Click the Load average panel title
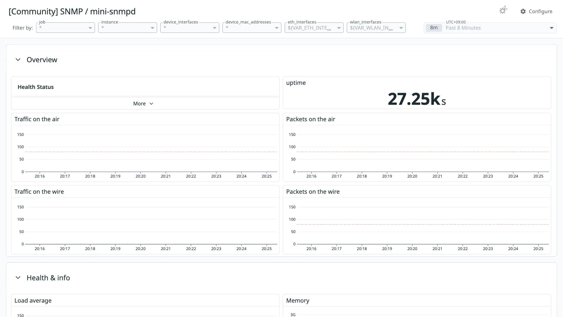Screen dimensions: 563x317 tap(33, 301)
